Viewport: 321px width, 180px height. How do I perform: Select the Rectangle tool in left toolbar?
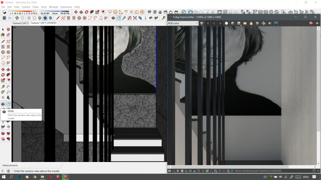coord(3,47)
